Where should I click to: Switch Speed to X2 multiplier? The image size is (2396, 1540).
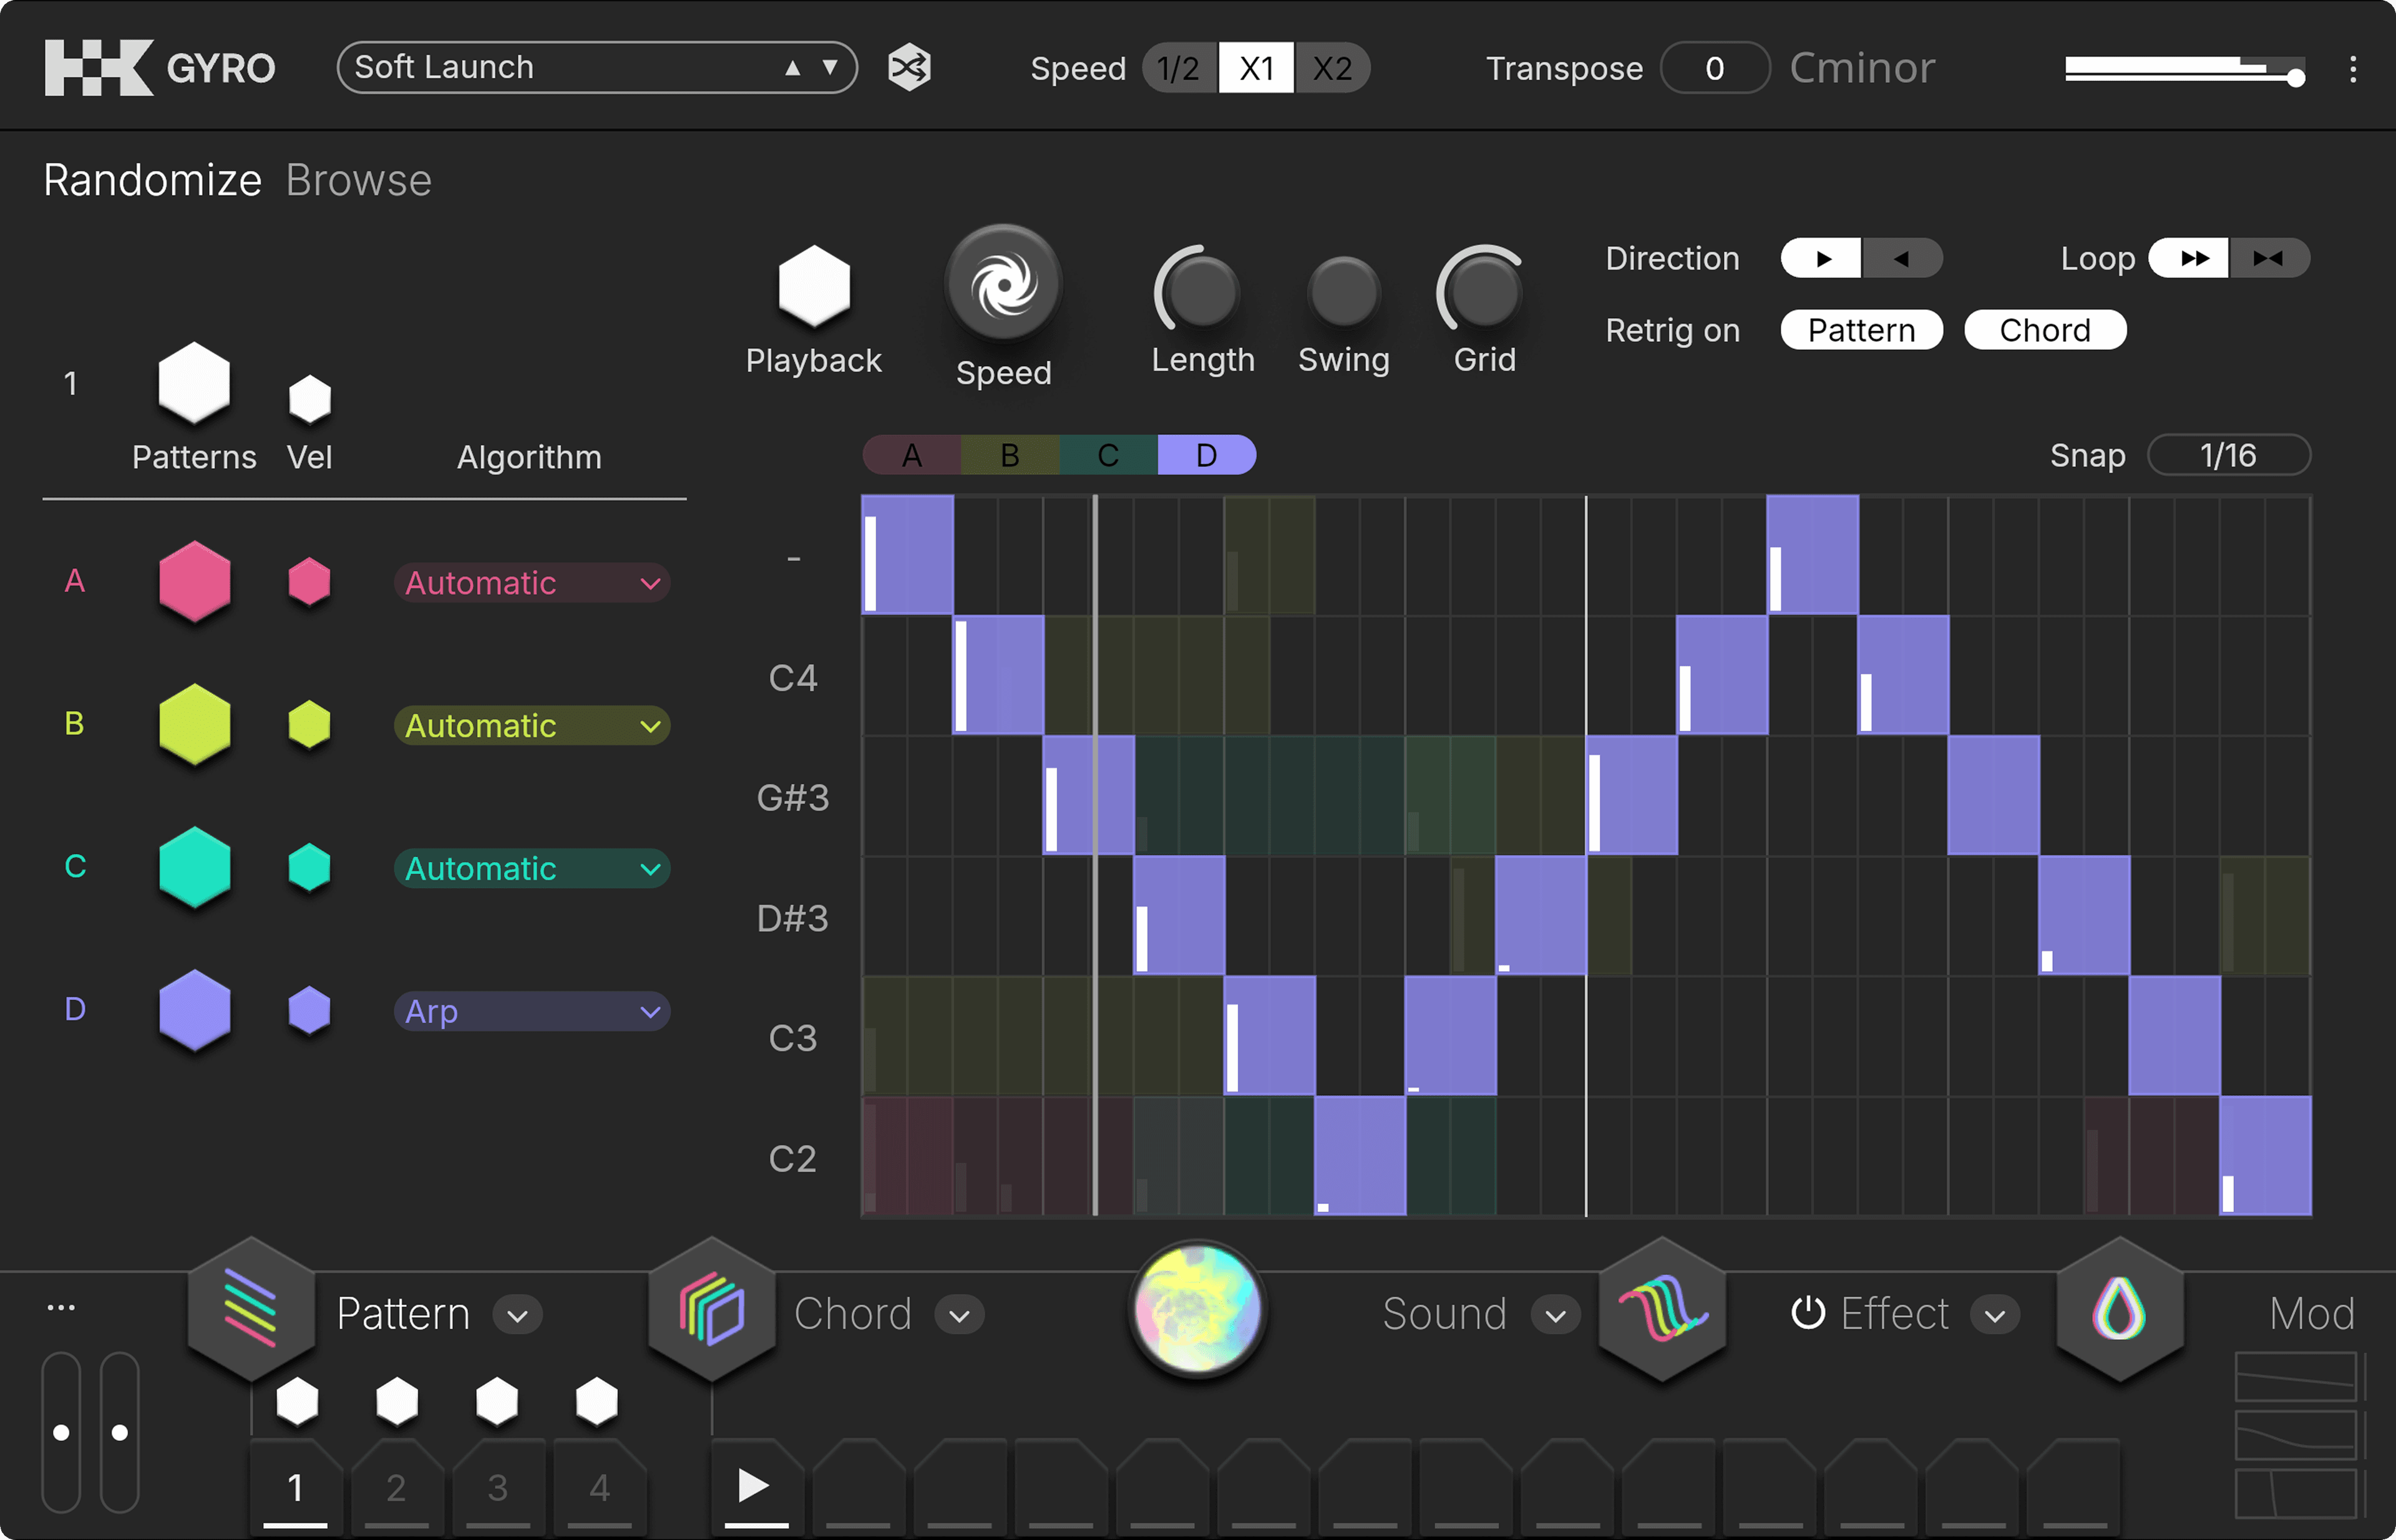pyautogui.click(x=1333, y=67)
